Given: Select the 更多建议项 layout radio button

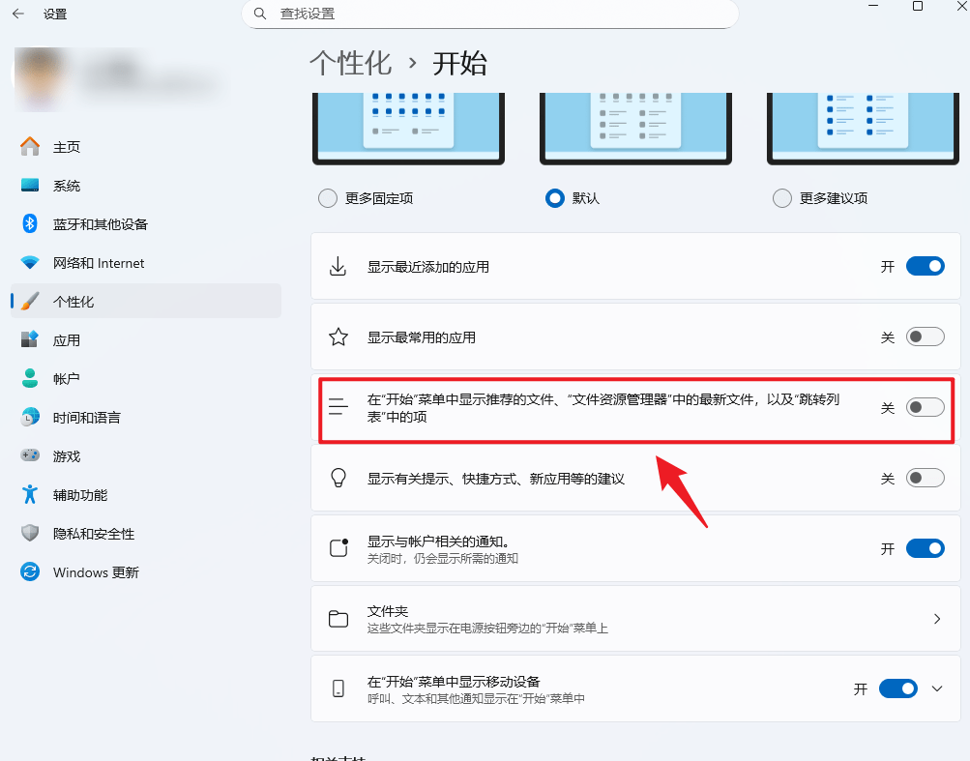Looking at the screenshot, I should click(x=782, y=198).
